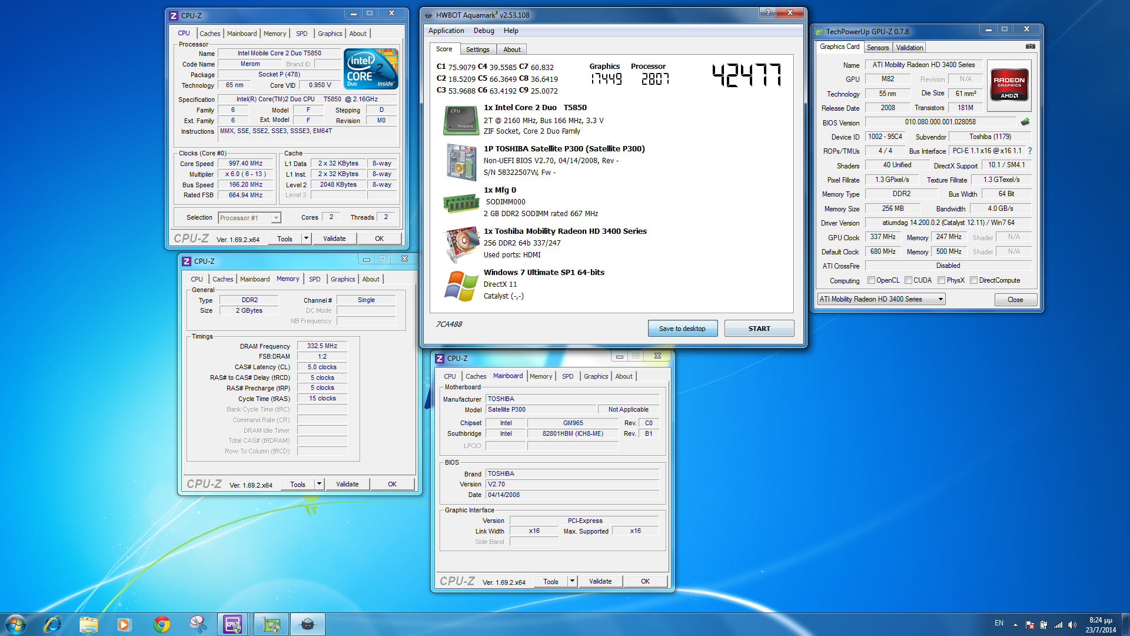Viewport: 1130px width, 636px height.
Task: Click the Bus Interface question mark icon
Action: (x=1030, y=151)
